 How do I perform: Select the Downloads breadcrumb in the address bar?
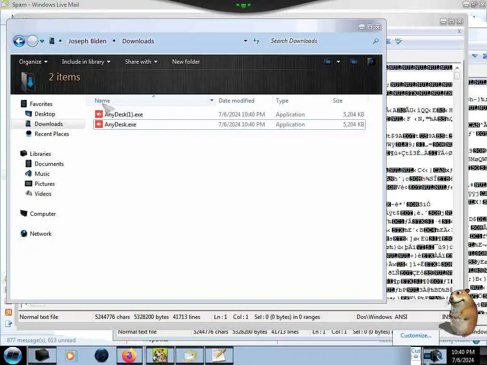(138, 41)
